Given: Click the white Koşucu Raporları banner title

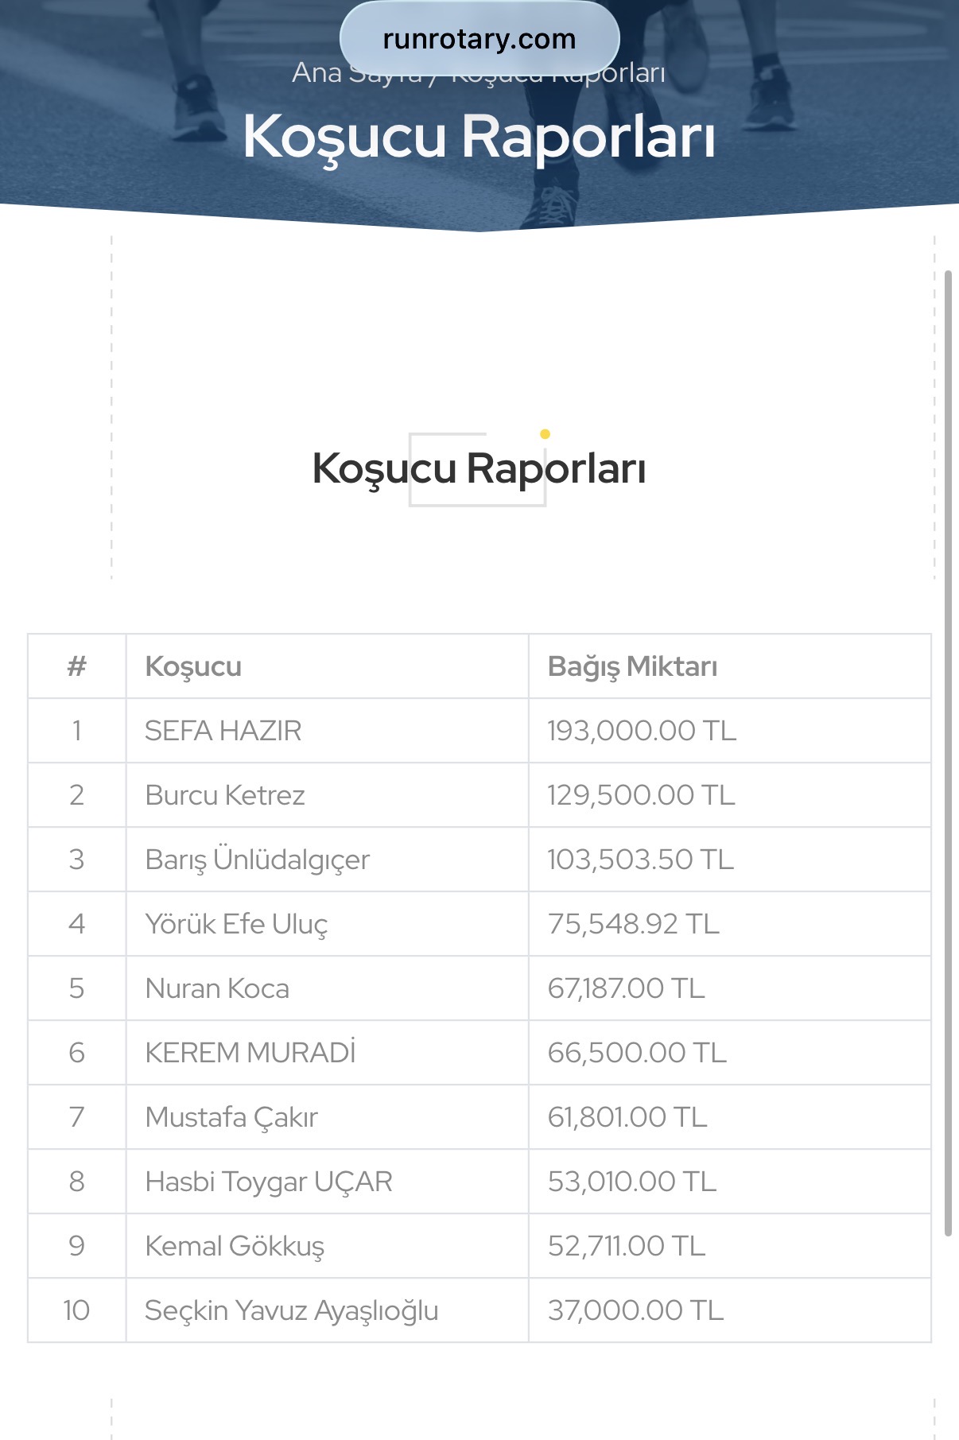Looking at the screenshot, I should [479, 137].
